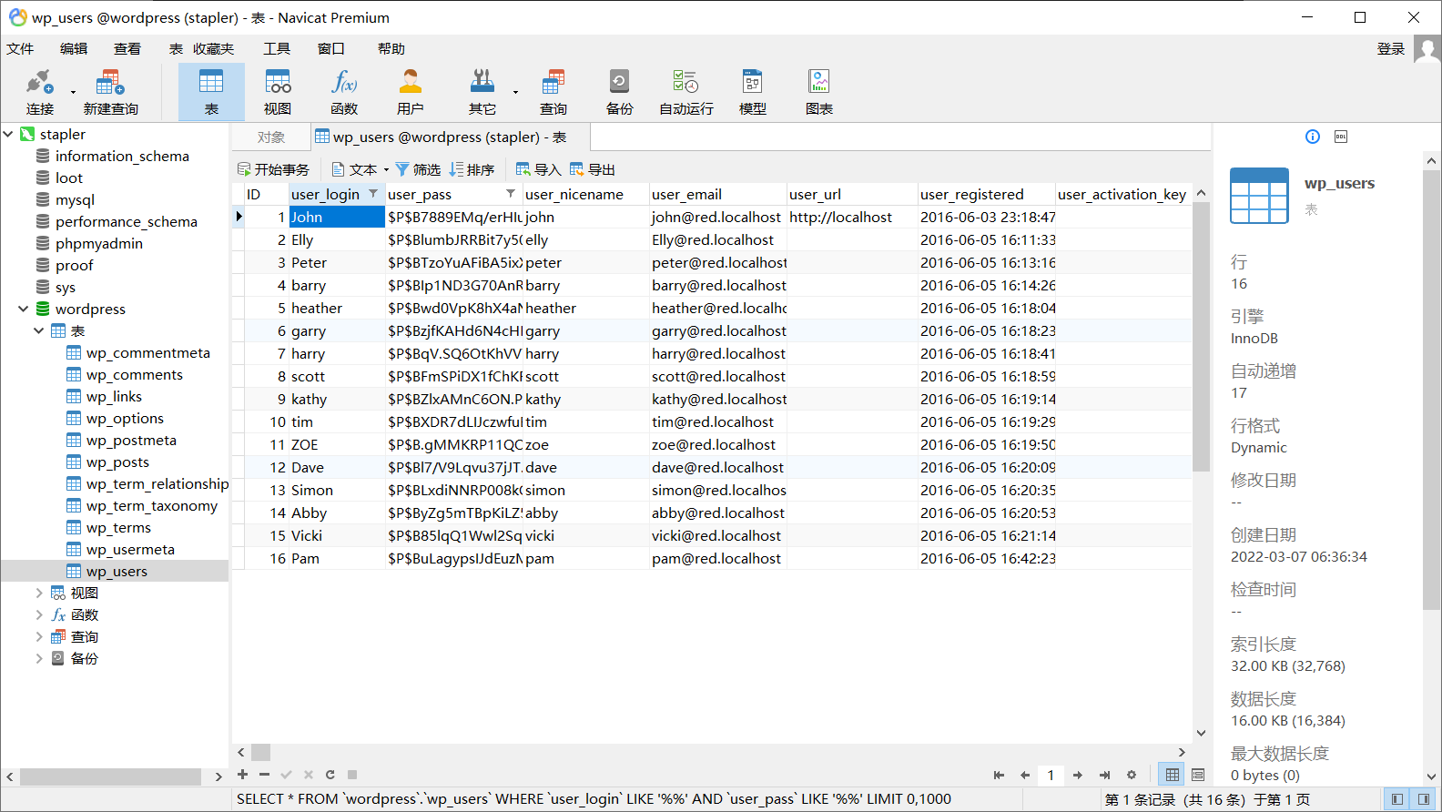Viewport: 1442px width, 812px height.
Task: Switch to grid view
Action: tap(1173, 775)
